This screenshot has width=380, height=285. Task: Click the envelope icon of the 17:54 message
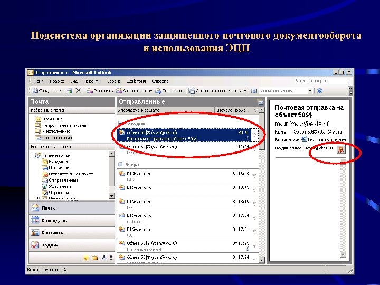122,215
